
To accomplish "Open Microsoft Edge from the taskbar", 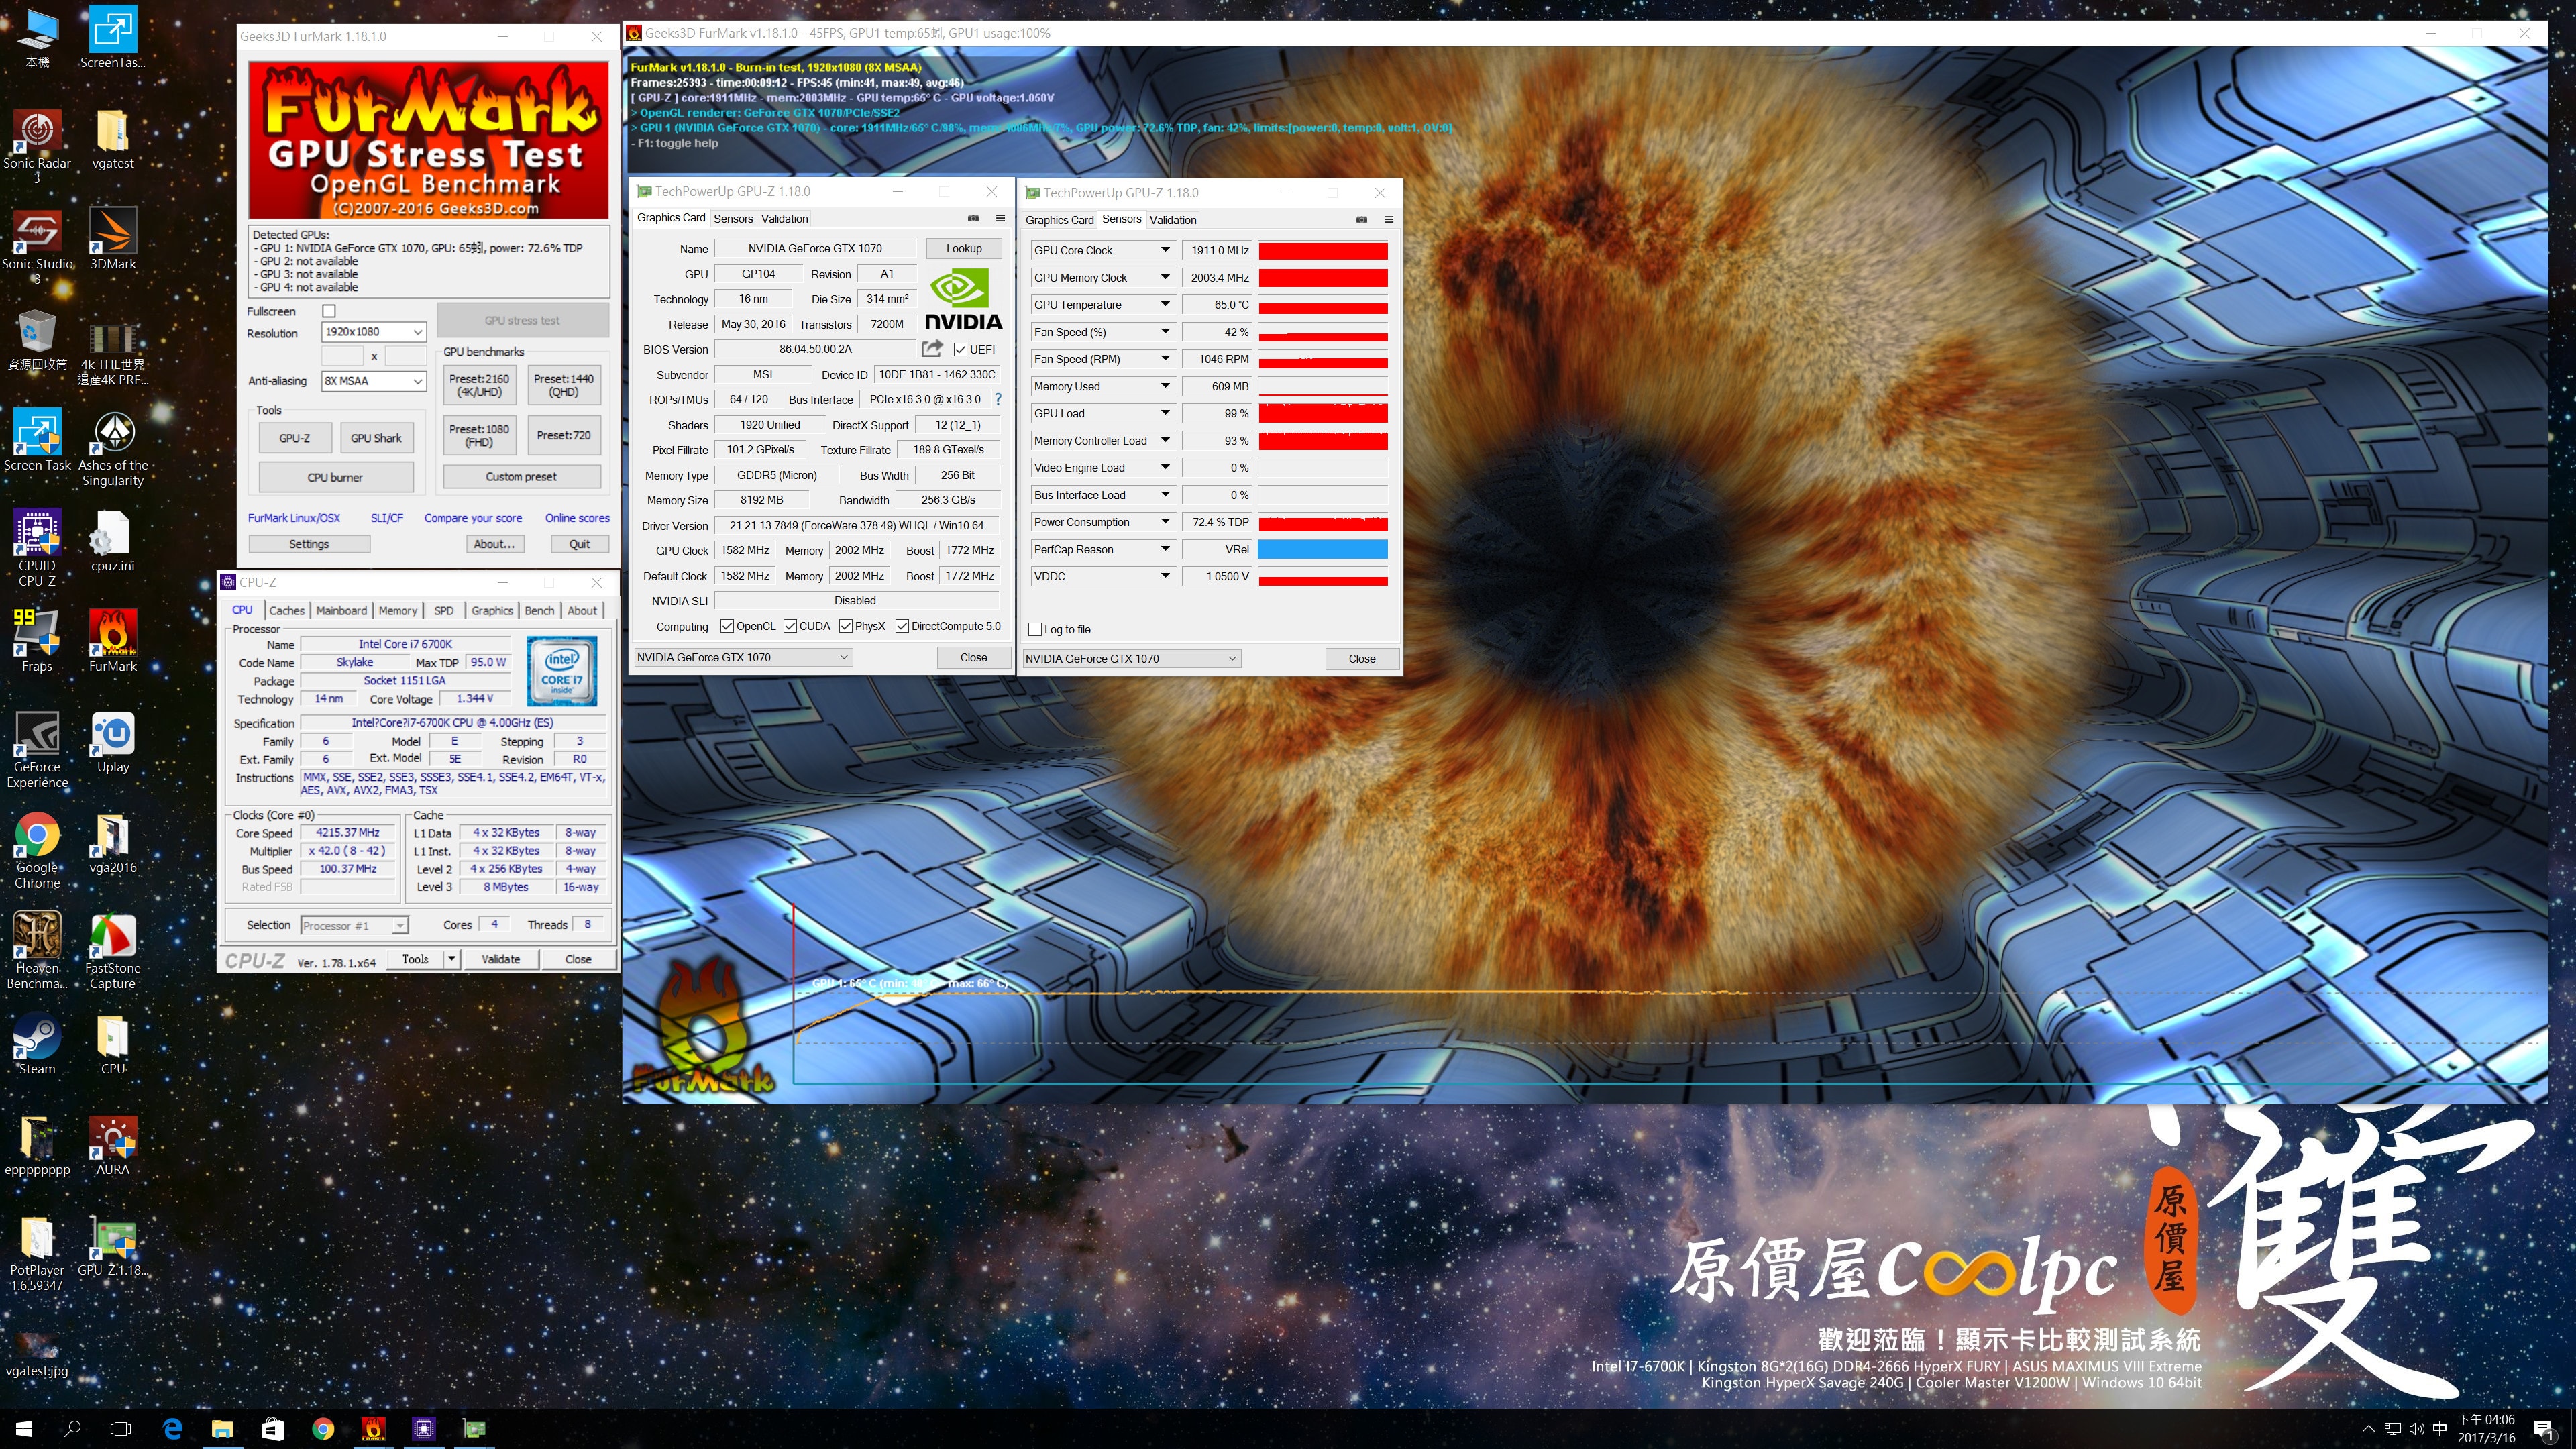I will click(172, 1428).
